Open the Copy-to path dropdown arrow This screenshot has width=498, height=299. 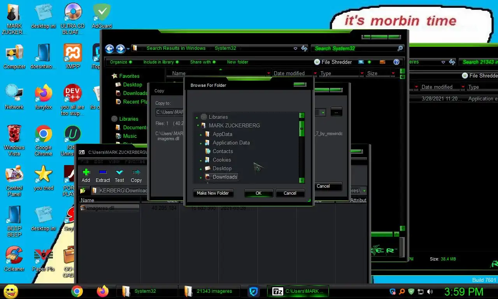(x=323, y=113)
